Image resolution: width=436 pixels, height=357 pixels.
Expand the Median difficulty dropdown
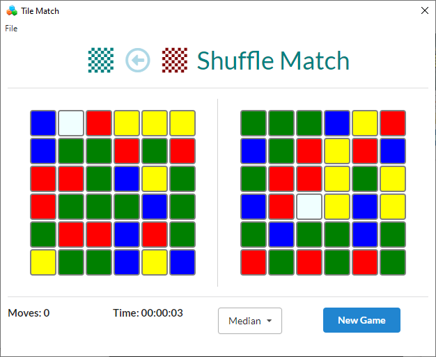tap(250, 321)
